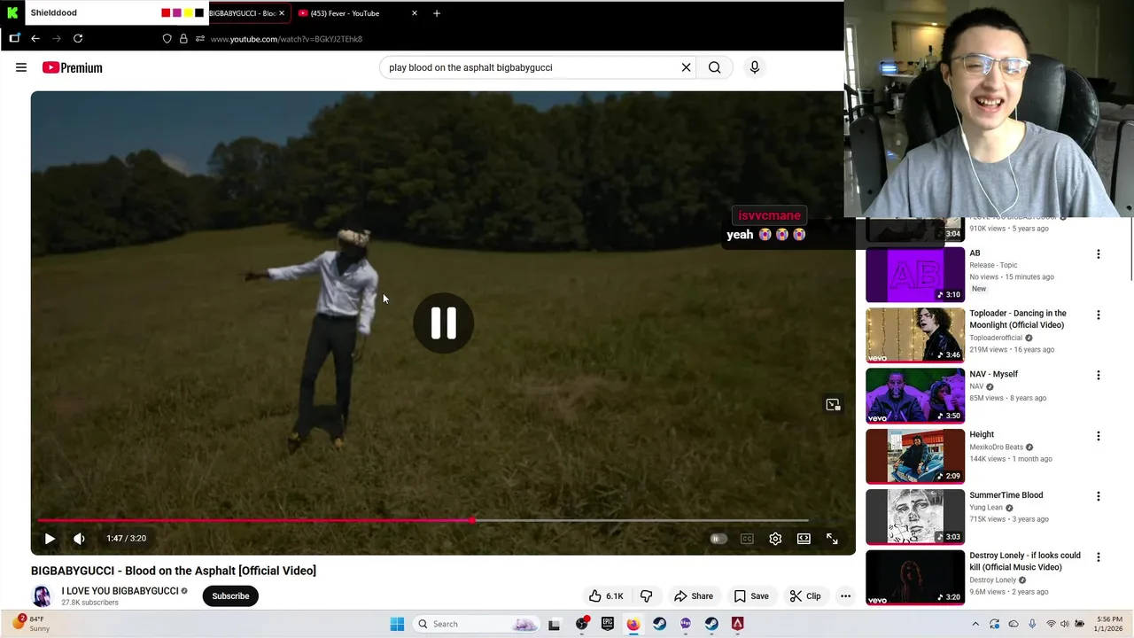Screen dimensions: 1134x638
Task: Pick the black color swatch in the Shielddood overlay
Action: click(x=198, y=13)
